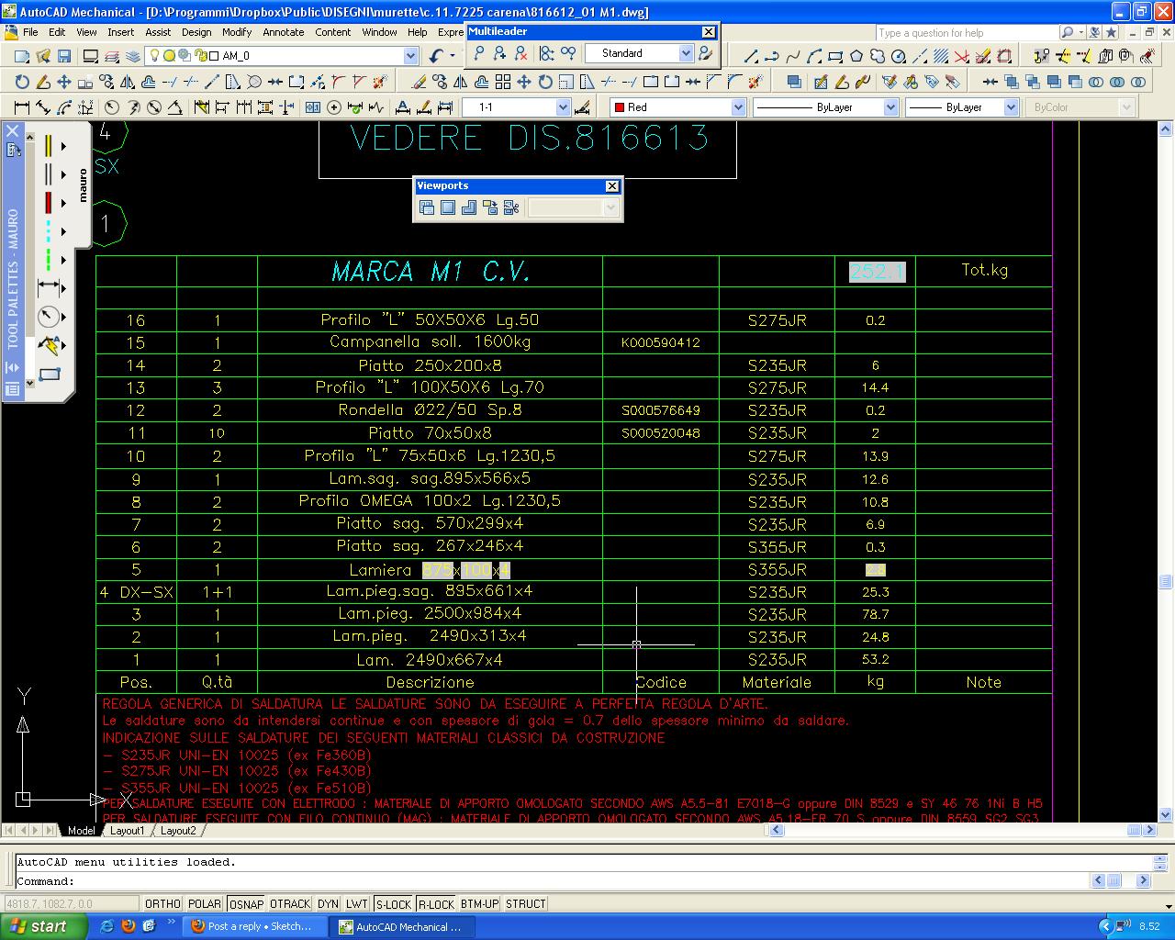Switch to the Layout1 tab

tap(128, 831)
